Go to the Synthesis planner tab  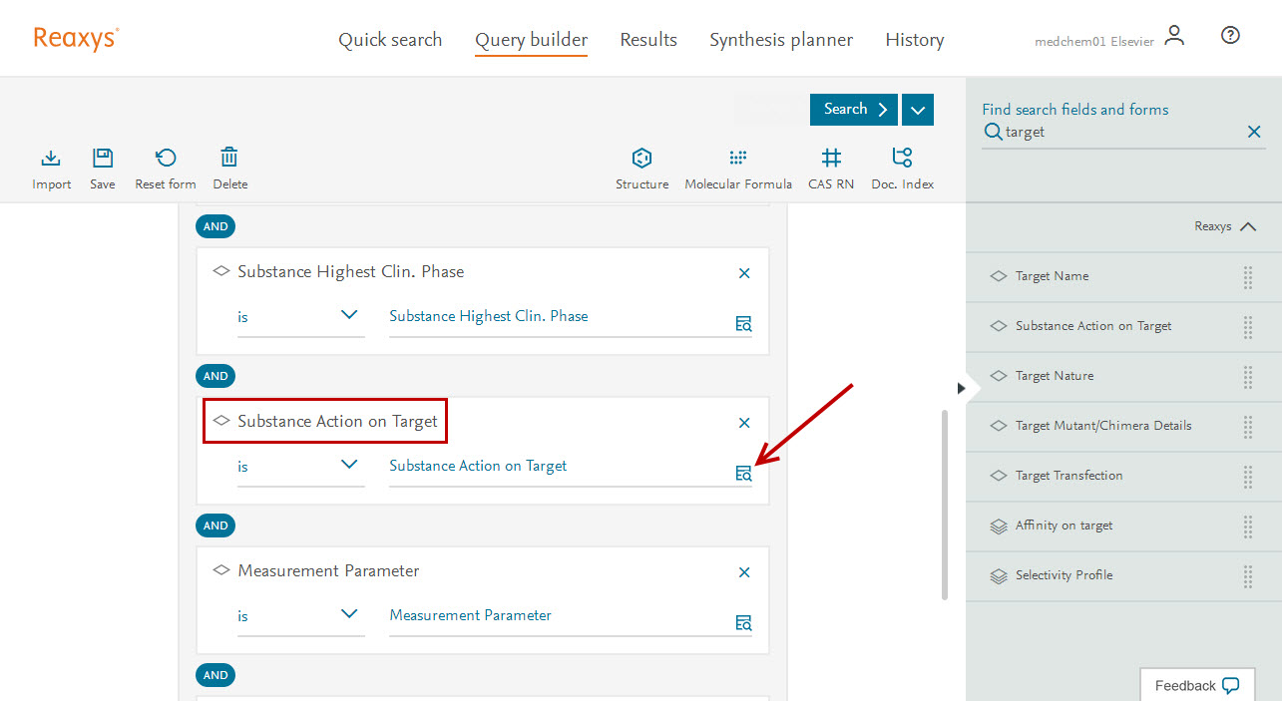point(780,40)
